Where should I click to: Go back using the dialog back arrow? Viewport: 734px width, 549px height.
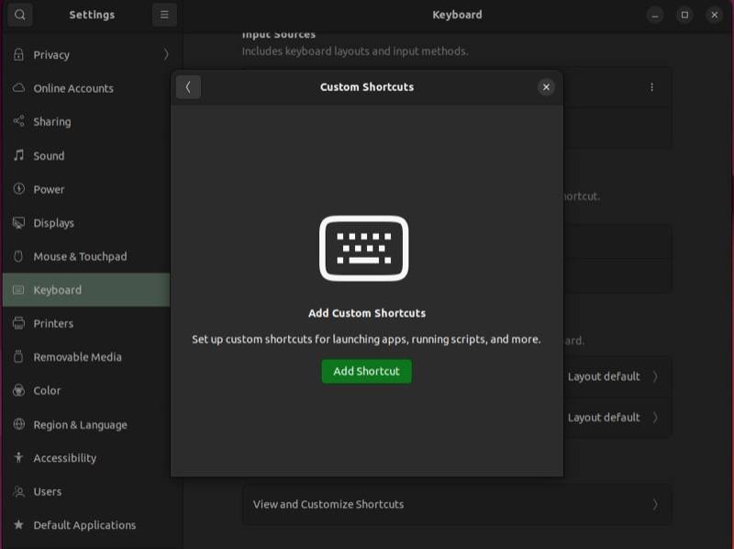pos(188,86)
